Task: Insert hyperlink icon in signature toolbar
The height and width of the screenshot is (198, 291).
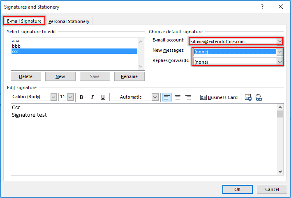Action: tap(259, 97)
